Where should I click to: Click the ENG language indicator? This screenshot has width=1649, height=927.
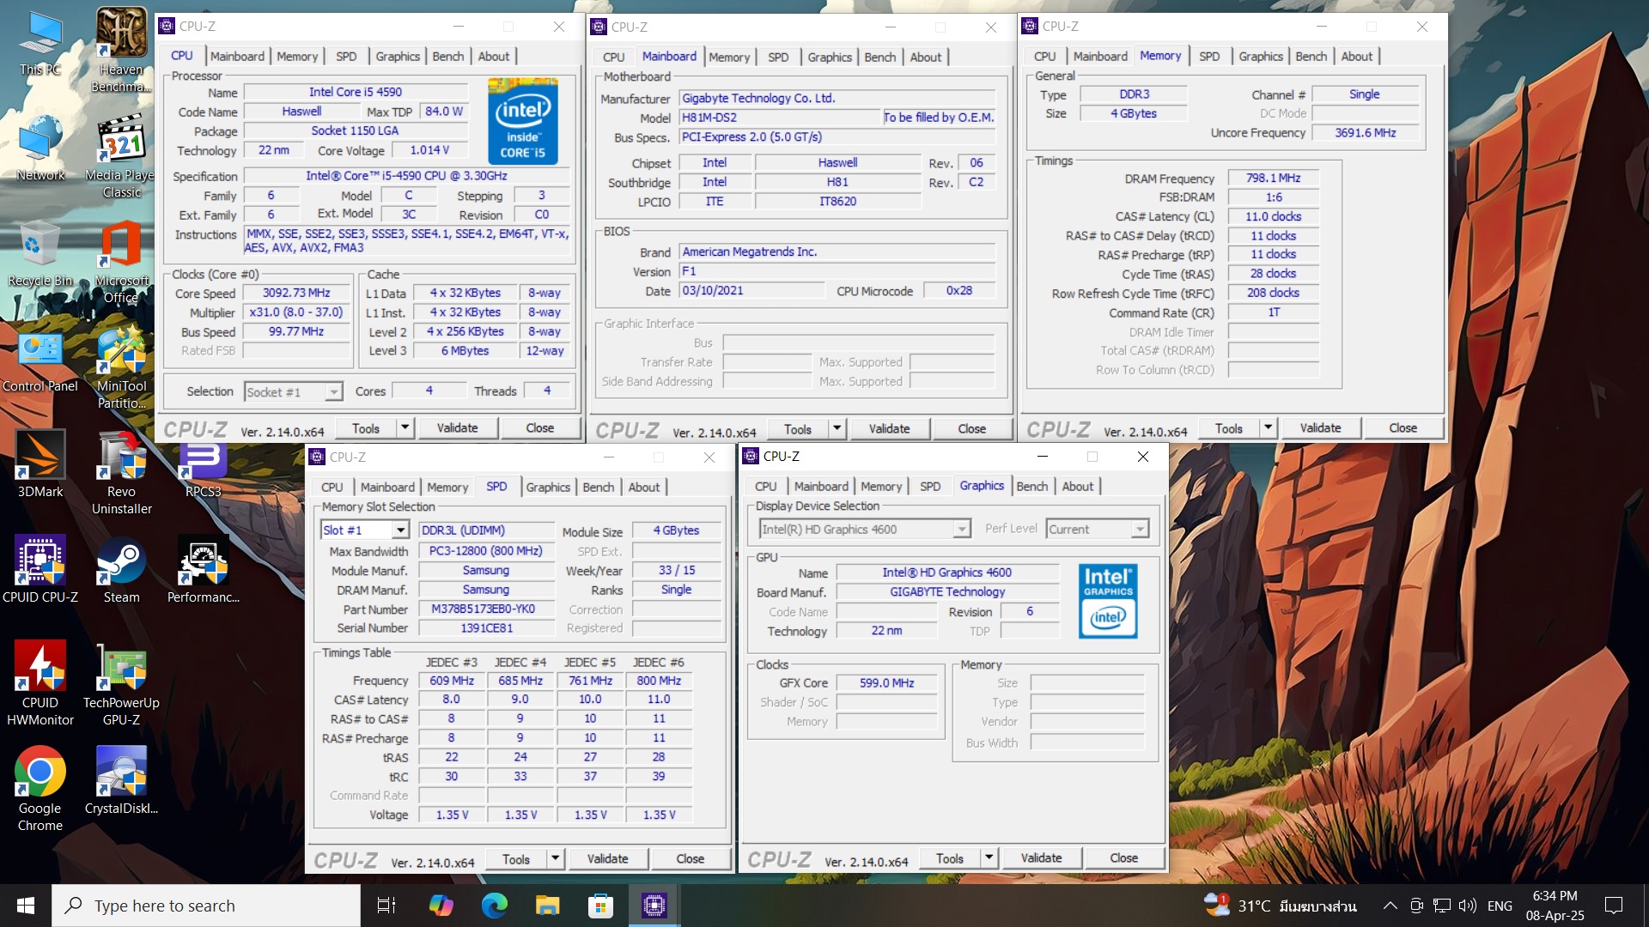coord(1500,906)
